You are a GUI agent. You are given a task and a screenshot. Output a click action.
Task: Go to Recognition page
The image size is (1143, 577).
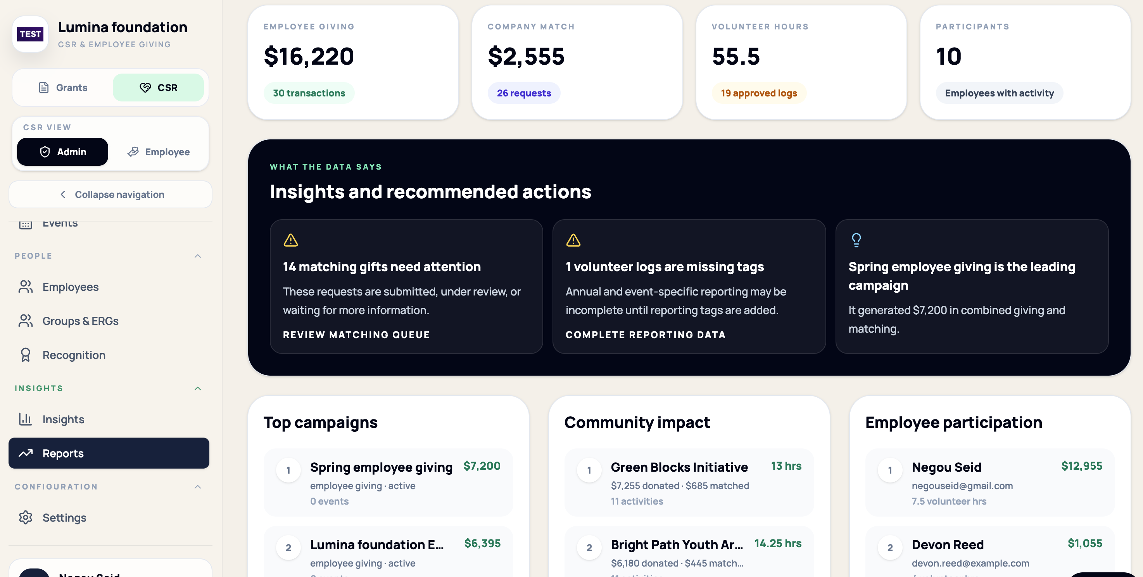pyautogui.click(x=109, y=355)
